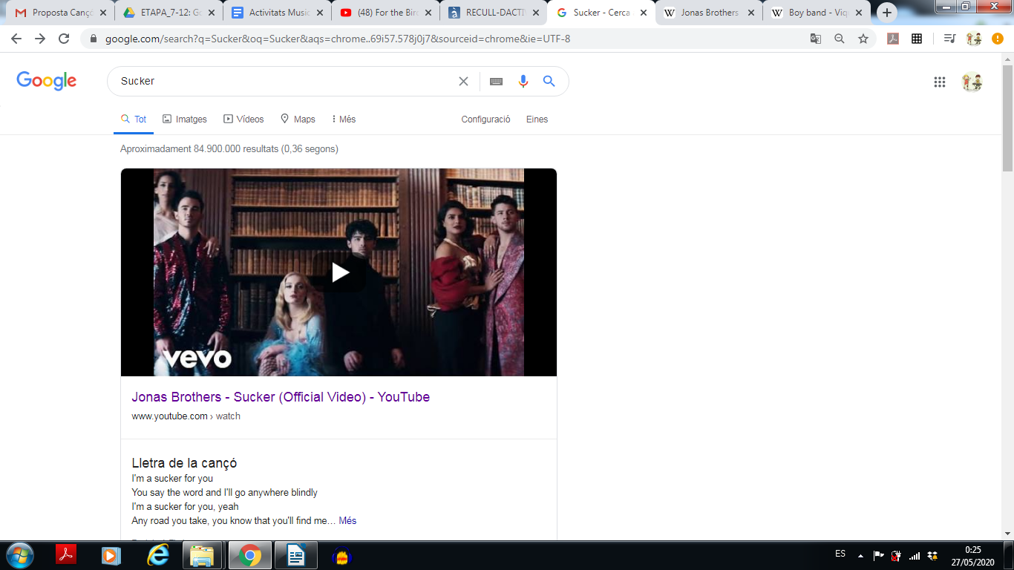Select the Imatges search filter
Viewport: 1014px width, 570px height.
pos(185,119)
